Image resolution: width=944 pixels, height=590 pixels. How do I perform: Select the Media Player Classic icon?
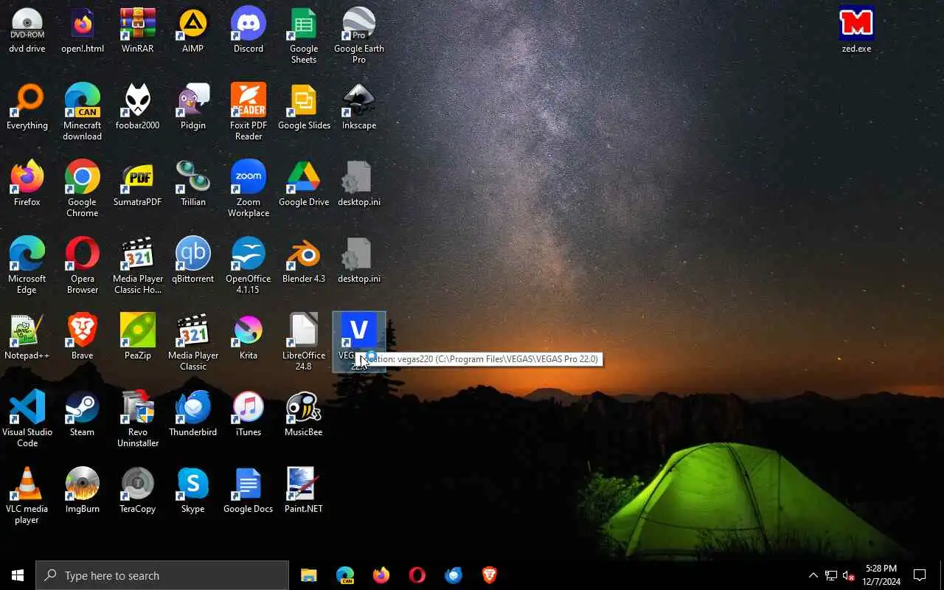(x=193, y=342)
